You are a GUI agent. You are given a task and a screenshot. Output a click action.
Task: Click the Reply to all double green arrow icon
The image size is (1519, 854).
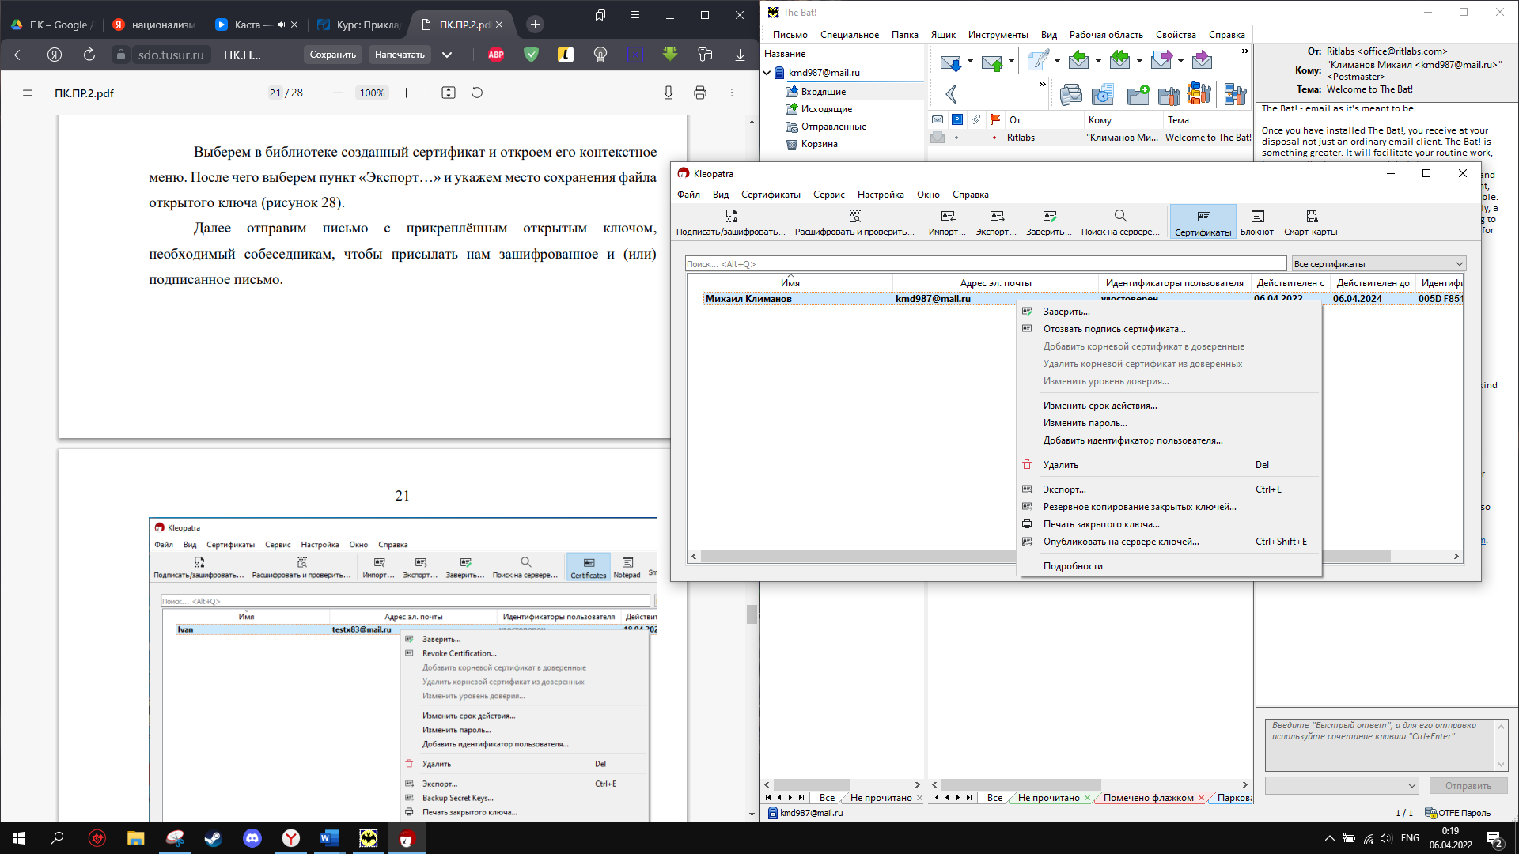point(1119,60)
